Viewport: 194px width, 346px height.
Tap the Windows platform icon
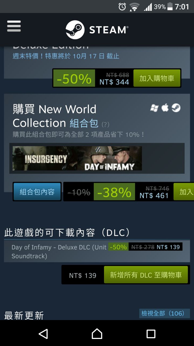pyautogui.click(x=154, y=108)
